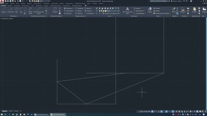207x116 pixels.
Task: Click the Обозначение annotation button
Action: (139, 11)
